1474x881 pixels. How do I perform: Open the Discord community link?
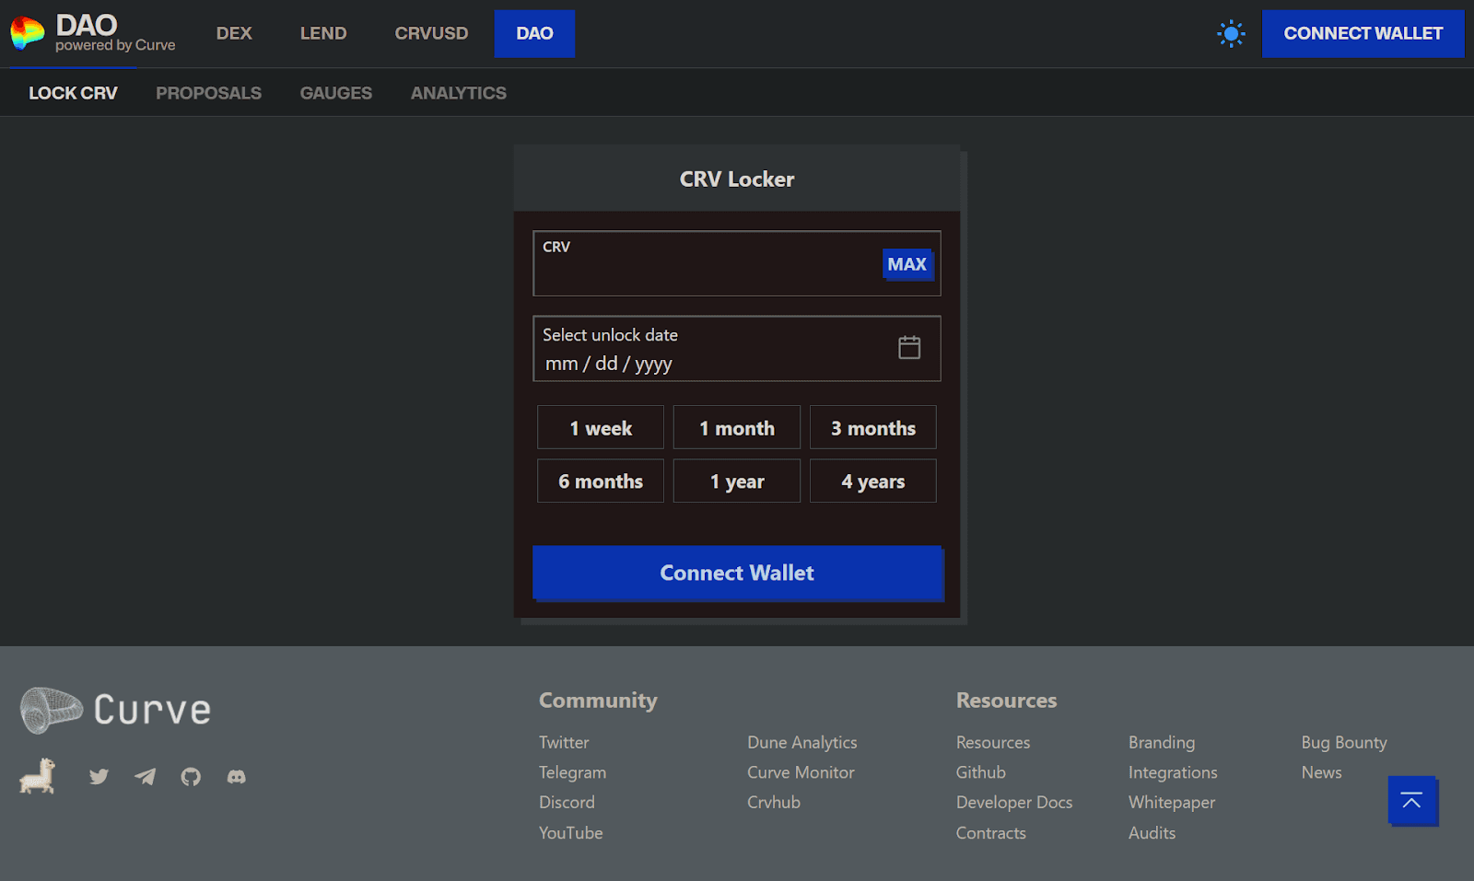coord(567,802)
